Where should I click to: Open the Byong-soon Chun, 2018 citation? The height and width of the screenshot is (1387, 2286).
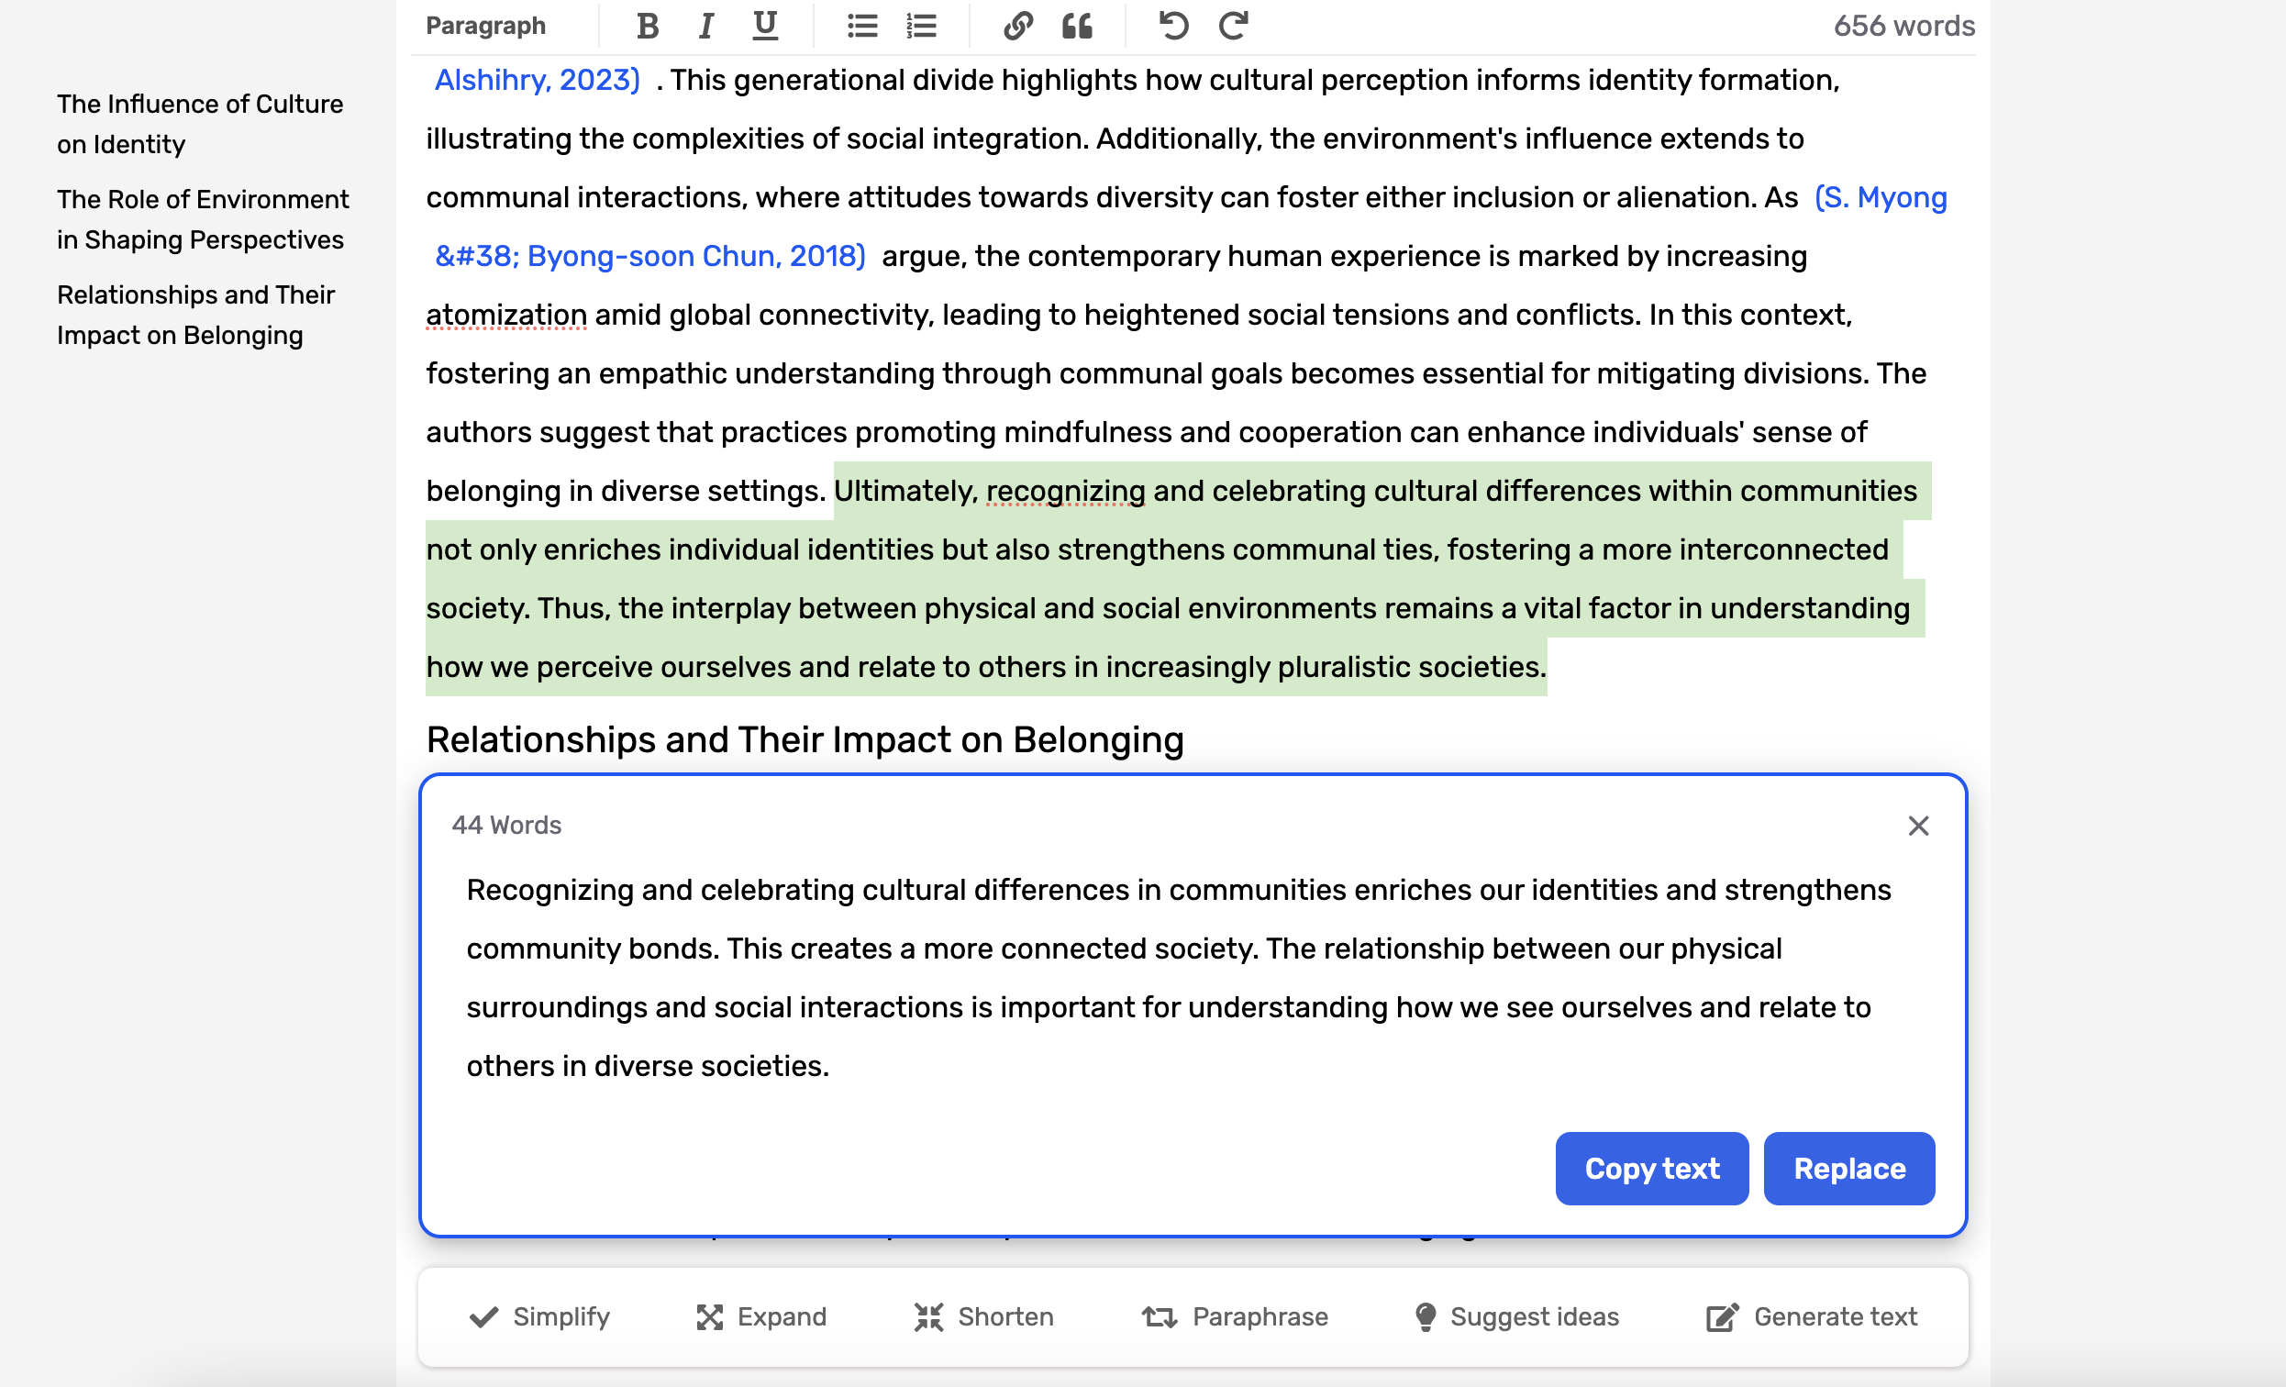pyautogui.click(x=650, y=256)
